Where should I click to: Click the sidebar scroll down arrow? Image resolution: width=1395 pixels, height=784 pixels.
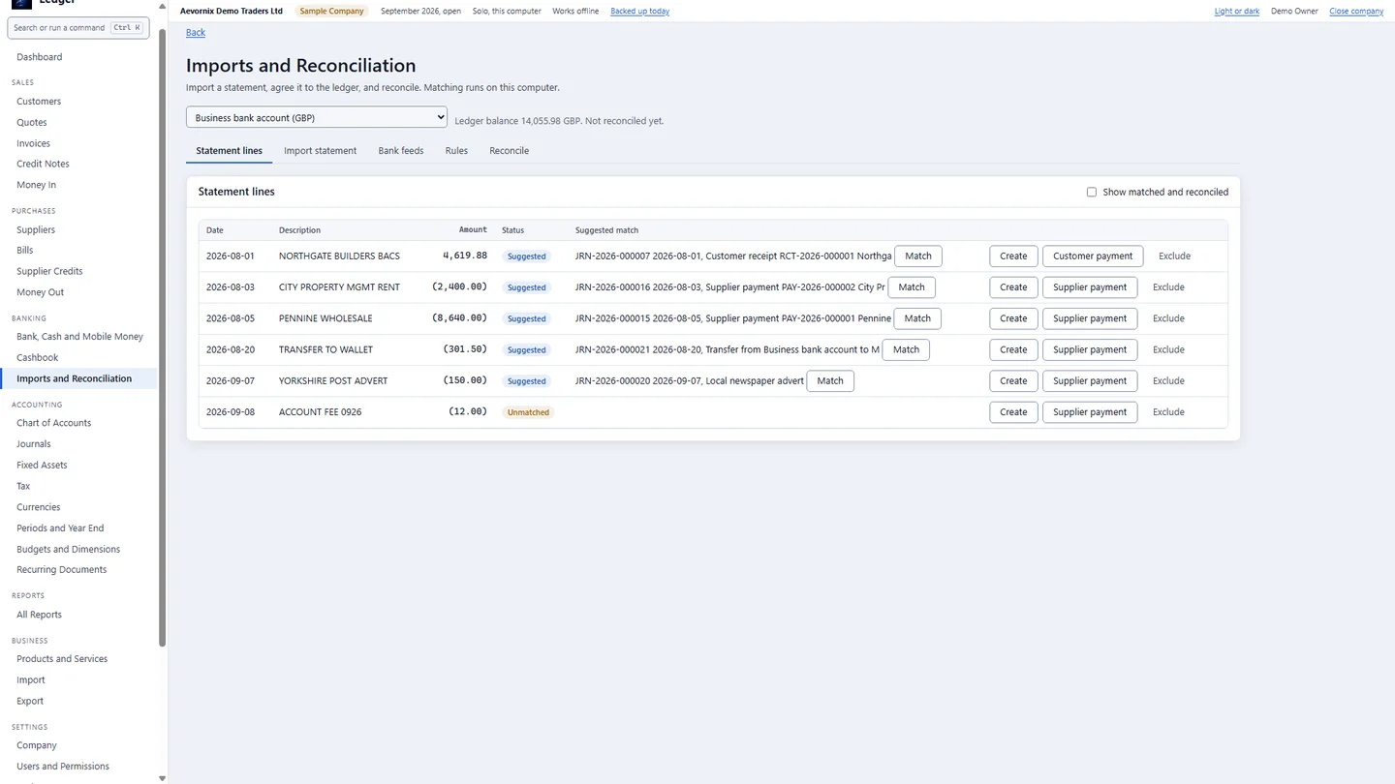pyautogui.click(x=162, y=777)
